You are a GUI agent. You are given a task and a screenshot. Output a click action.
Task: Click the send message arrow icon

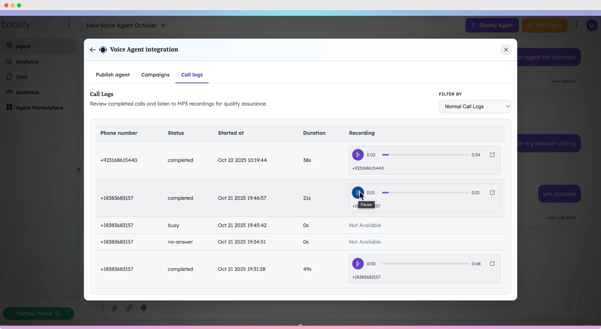click(x=569, y=307)
